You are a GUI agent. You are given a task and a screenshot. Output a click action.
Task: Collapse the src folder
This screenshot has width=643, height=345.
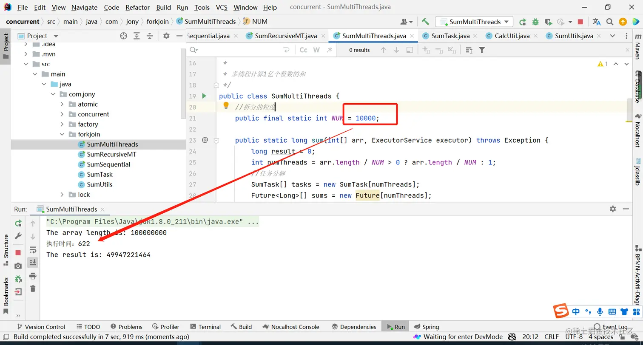click(26, 64)
